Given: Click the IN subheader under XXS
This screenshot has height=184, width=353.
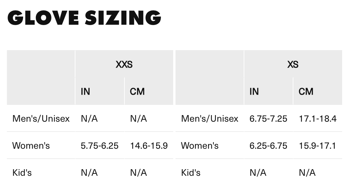Looking at the screenshot, I should 85,92.
